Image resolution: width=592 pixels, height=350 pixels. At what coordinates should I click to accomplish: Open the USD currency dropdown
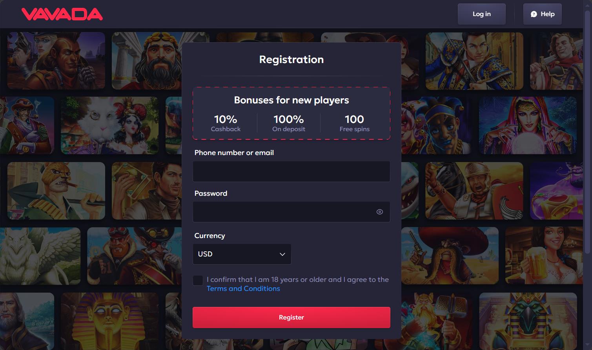pyautogui.click(x=242, y=254)
